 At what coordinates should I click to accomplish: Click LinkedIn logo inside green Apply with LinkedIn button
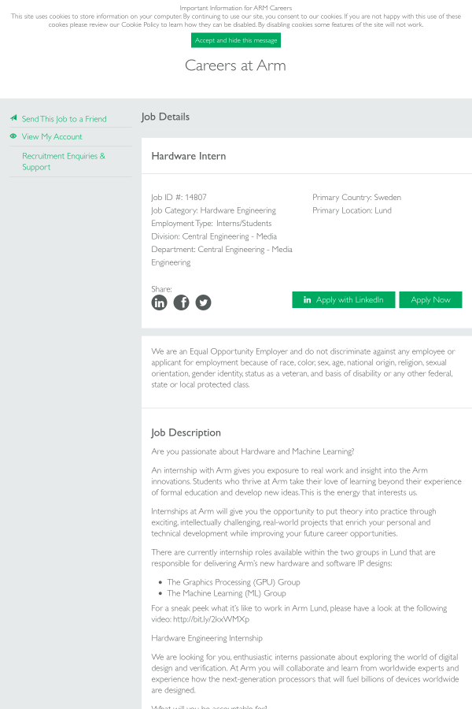pyautogui.click(x=308, y=300)
